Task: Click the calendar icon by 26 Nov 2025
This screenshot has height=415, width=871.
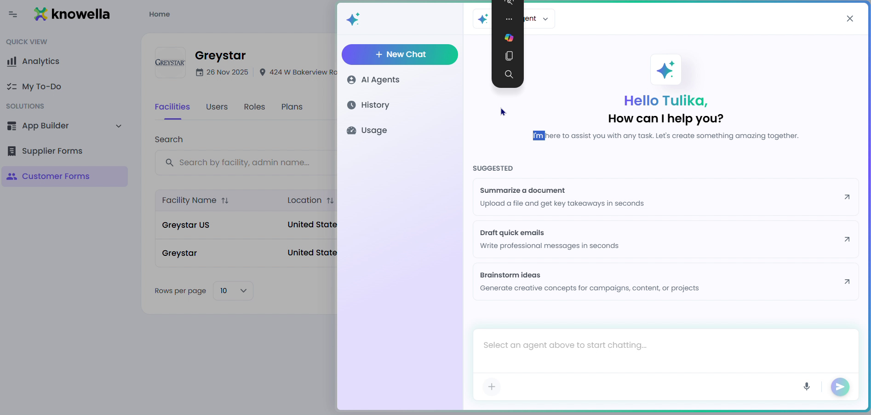Action: [200, 72]
